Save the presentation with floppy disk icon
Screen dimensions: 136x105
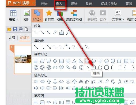point(15,29)
